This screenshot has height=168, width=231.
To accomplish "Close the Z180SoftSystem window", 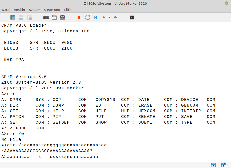I will (x=227, y=3).
